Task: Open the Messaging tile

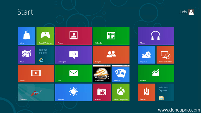Action: 74,55
